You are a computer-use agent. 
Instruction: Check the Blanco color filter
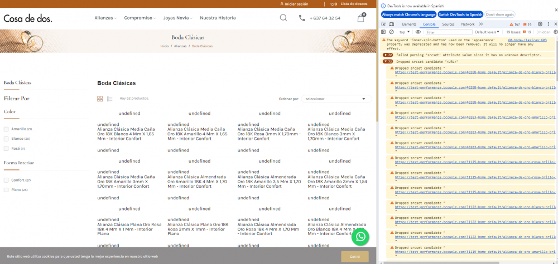pyautogui.click(x=6, y=139)
